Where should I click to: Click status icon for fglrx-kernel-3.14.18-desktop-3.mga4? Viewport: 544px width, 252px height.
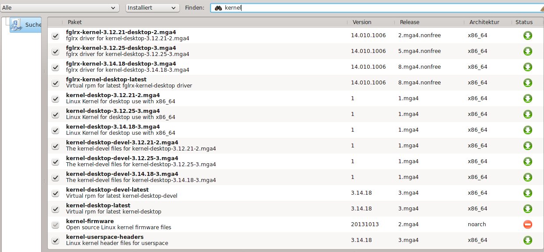coord(528,67)
